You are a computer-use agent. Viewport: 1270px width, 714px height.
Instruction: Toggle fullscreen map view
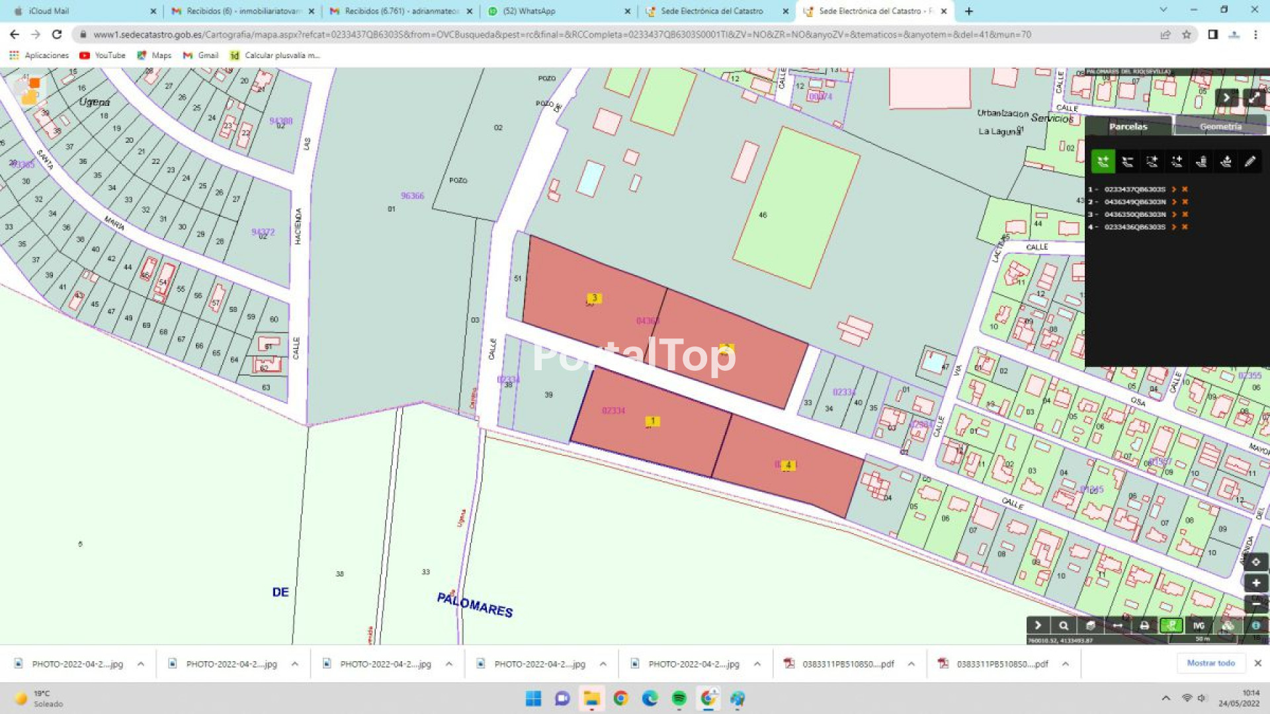coord(1254,98)
